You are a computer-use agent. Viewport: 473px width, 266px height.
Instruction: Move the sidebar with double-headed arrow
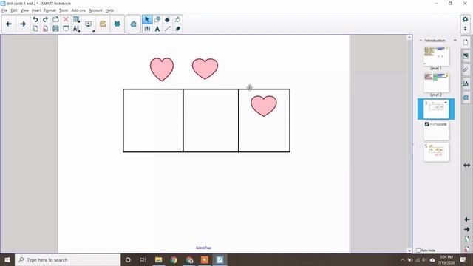coord(466,165)
